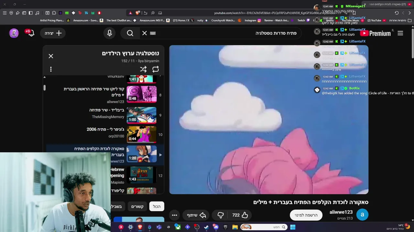Open playlist three-dot options menu
This screenshot has width=414, height=232.
point(51,69)
